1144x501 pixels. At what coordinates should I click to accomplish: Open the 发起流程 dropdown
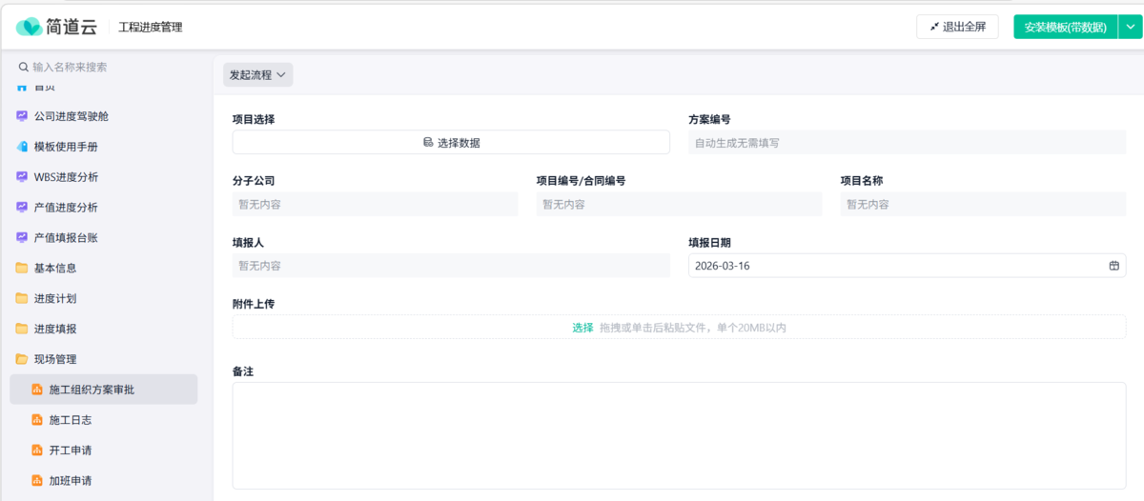[x=258, y=74]
